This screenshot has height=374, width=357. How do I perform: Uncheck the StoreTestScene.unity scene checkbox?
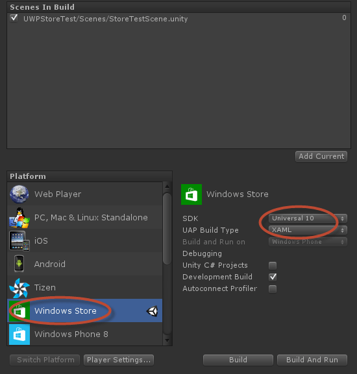14,18
